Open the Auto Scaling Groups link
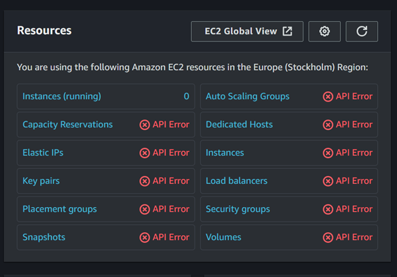Viewport: 397px width, 277px height. pos(247,96)
